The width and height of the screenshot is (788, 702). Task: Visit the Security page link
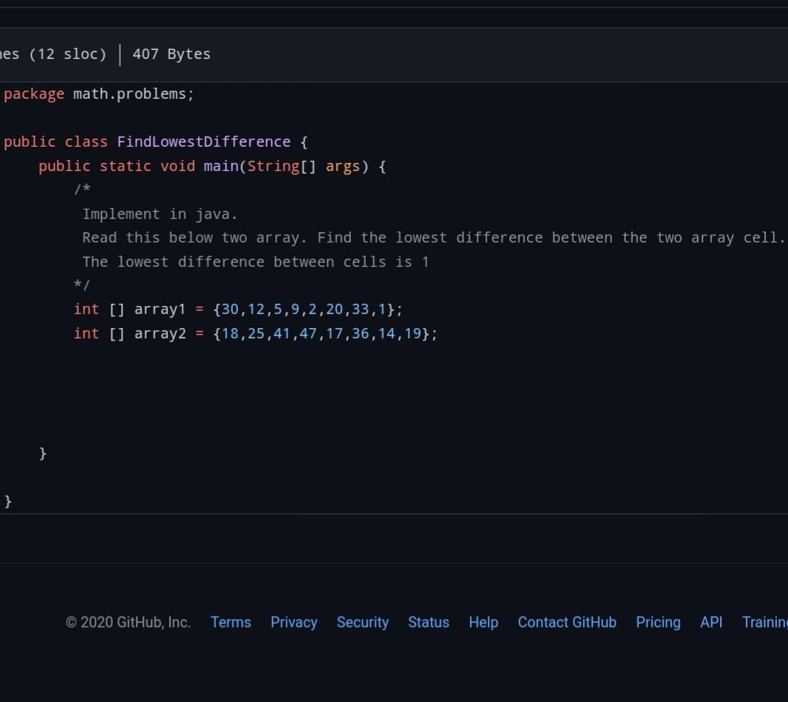click(x=362, y=622)
